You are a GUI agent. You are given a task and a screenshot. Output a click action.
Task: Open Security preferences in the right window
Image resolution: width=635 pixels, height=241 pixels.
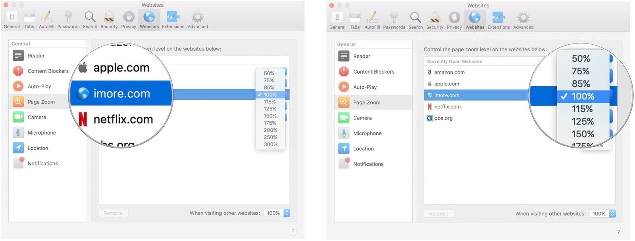pyautogui.click(x=435, y=21)
